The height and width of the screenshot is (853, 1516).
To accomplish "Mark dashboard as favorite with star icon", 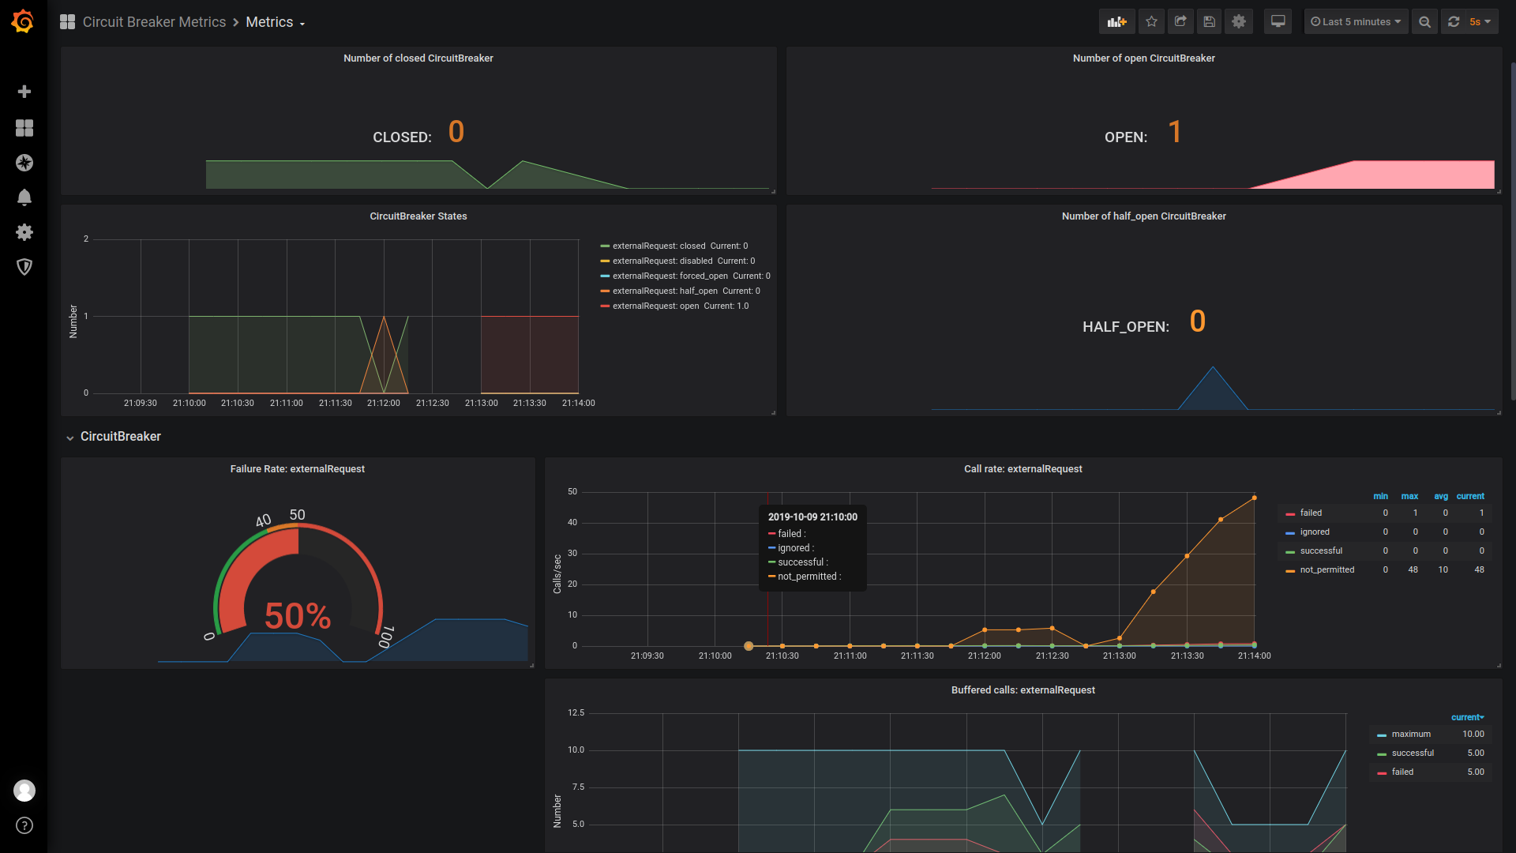I will coord(1151,21).
